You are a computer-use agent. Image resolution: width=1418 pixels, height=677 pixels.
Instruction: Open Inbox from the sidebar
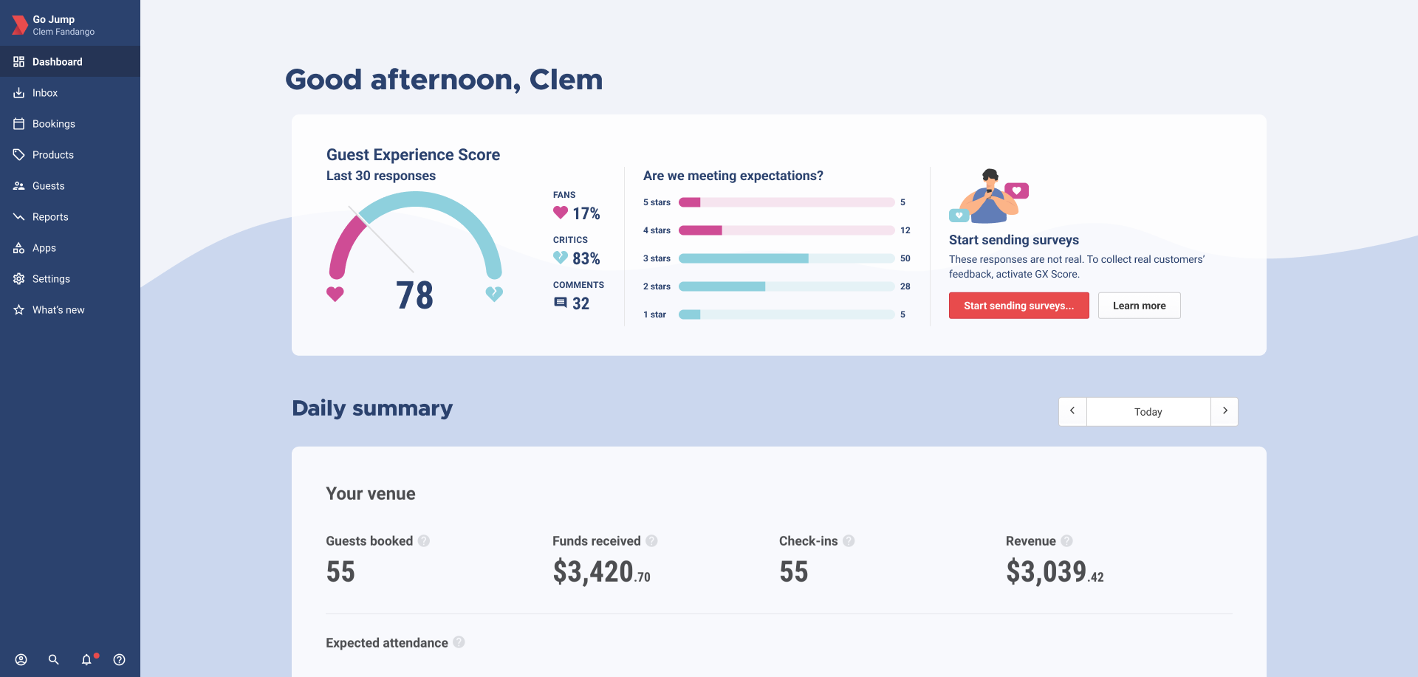(x=45, y=93)
